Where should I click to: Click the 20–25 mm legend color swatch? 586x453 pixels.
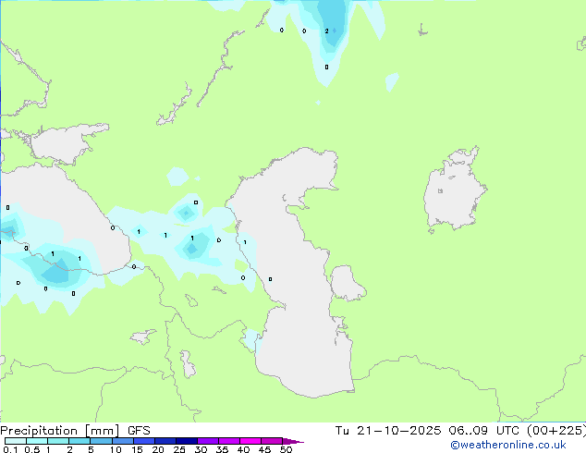pyautogui.click(x=165, y=441)
